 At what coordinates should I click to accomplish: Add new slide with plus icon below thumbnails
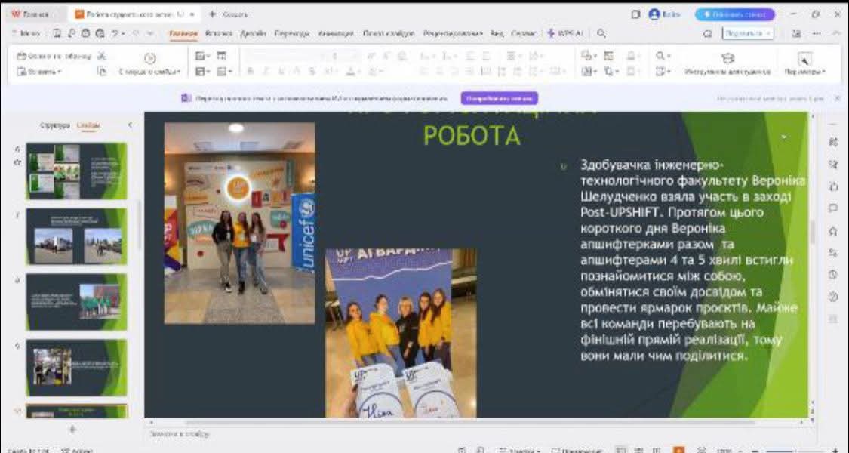tap(72, 429)
